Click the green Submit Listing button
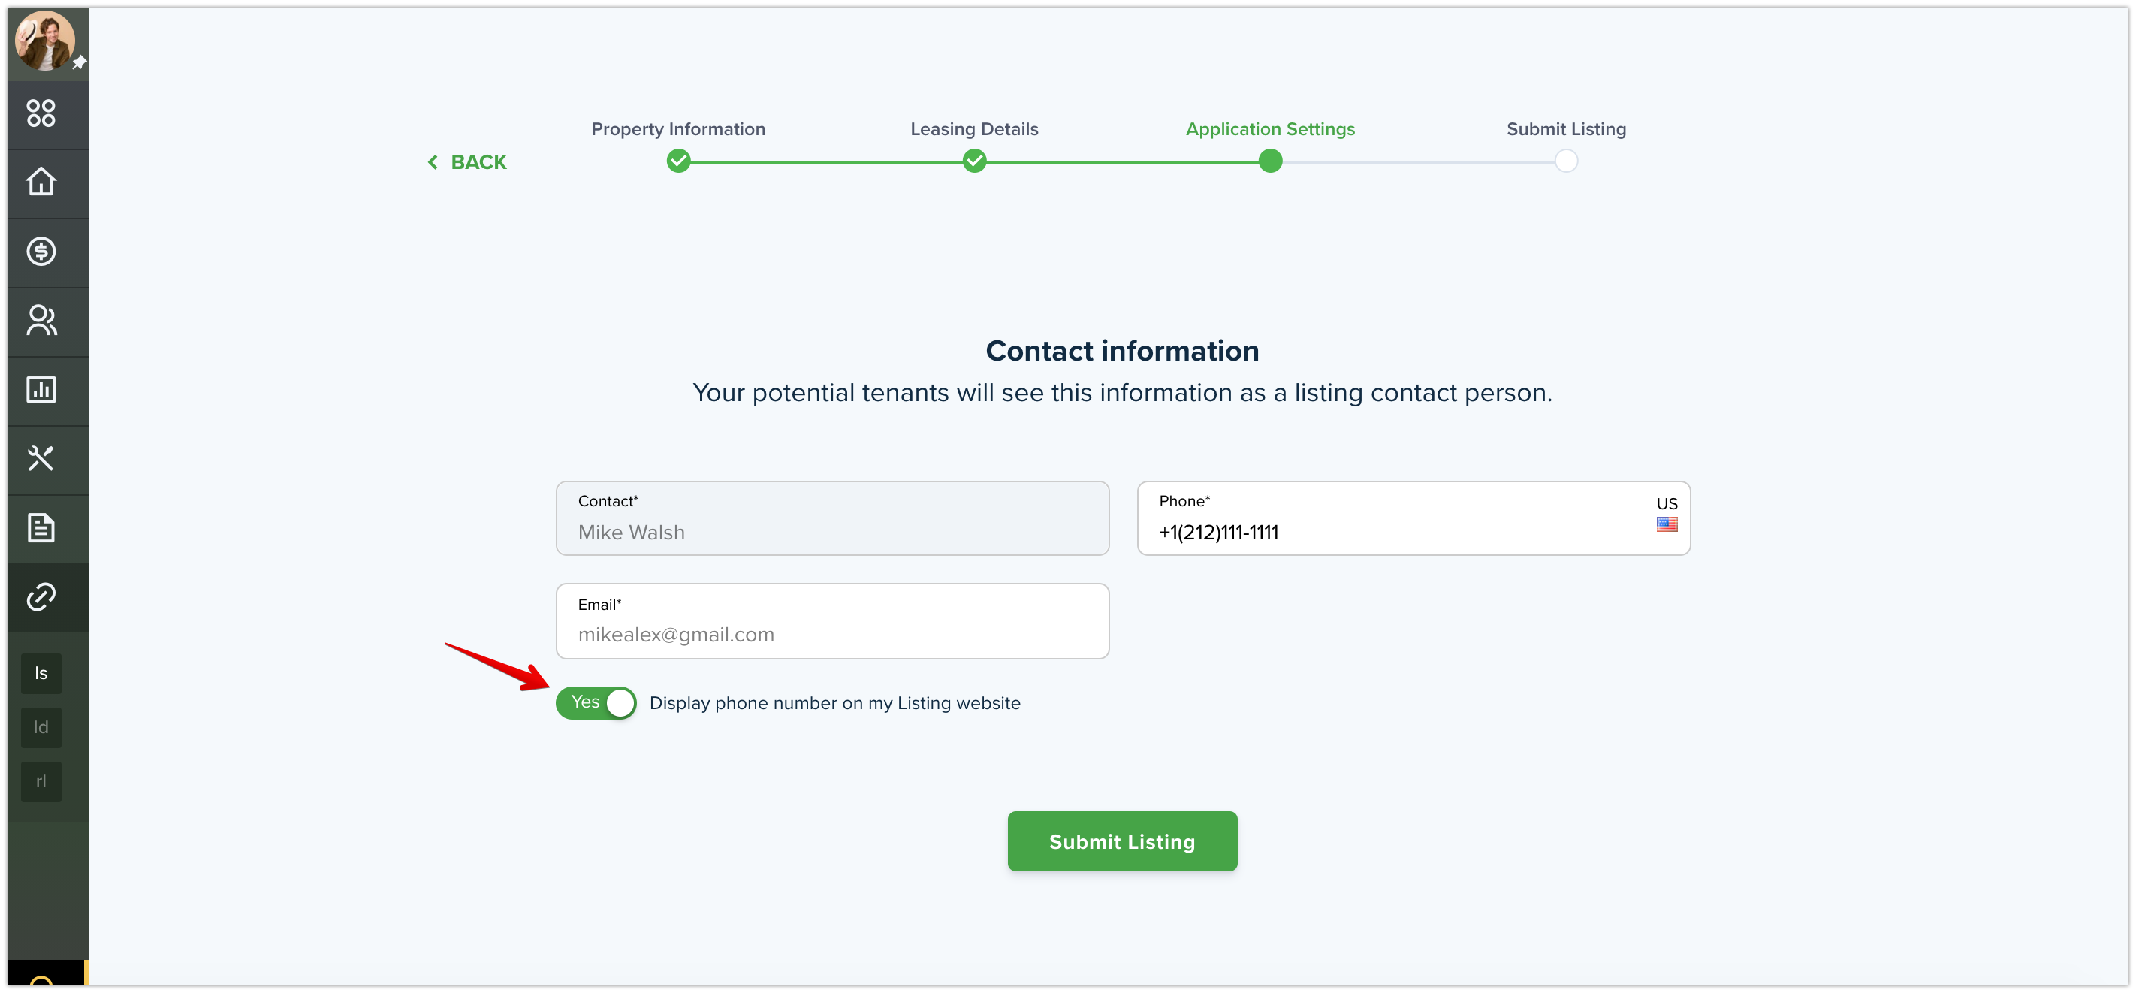 [1122, 841]
